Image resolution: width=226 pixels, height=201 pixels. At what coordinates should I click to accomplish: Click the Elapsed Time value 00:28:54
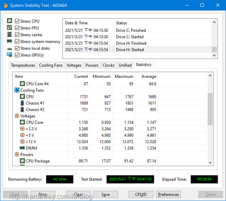204,179
